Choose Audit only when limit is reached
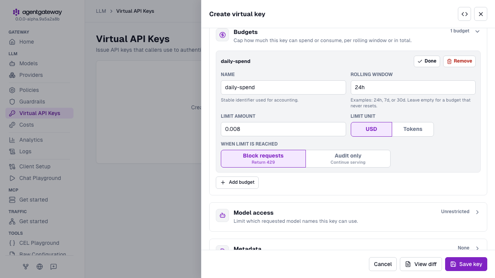This screenshot has width=495, height=278. click(348, 159)
